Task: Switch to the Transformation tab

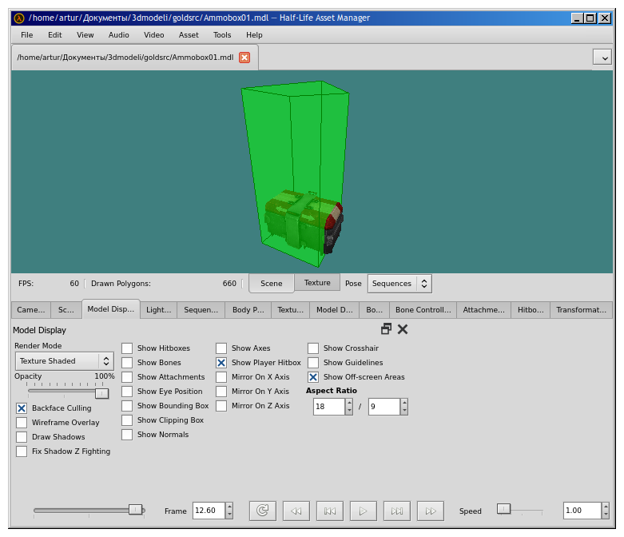Action: 581,310
